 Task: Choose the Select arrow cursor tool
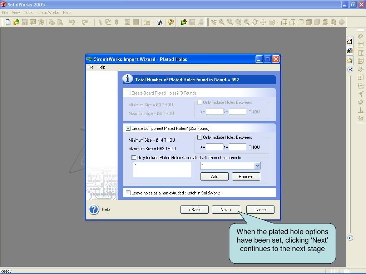[100, 22]
